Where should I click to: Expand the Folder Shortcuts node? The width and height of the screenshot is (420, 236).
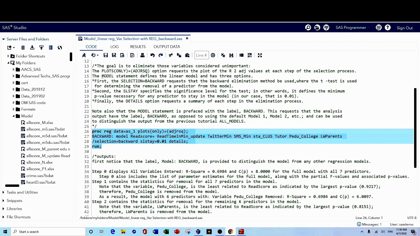8,56
